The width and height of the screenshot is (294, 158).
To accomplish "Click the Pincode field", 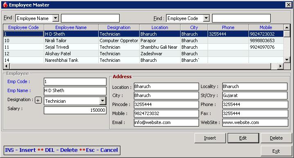I will [166, 104].
